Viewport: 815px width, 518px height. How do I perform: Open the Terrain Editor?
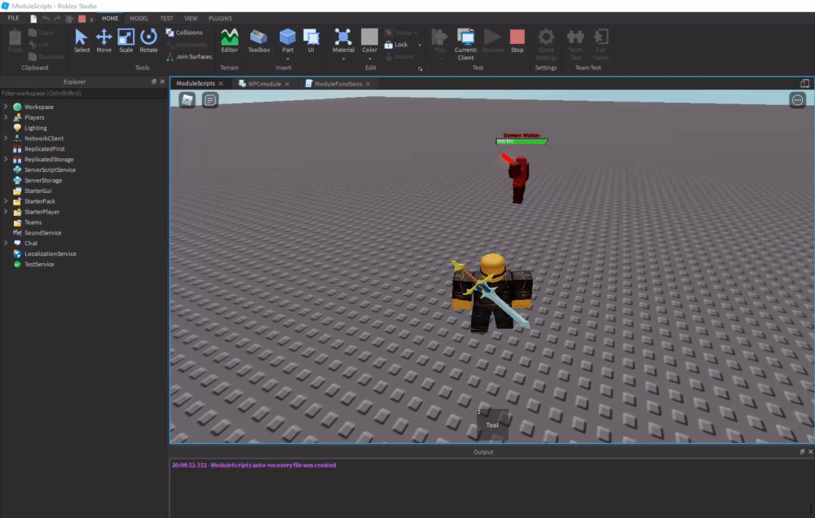tap(229, 41)
